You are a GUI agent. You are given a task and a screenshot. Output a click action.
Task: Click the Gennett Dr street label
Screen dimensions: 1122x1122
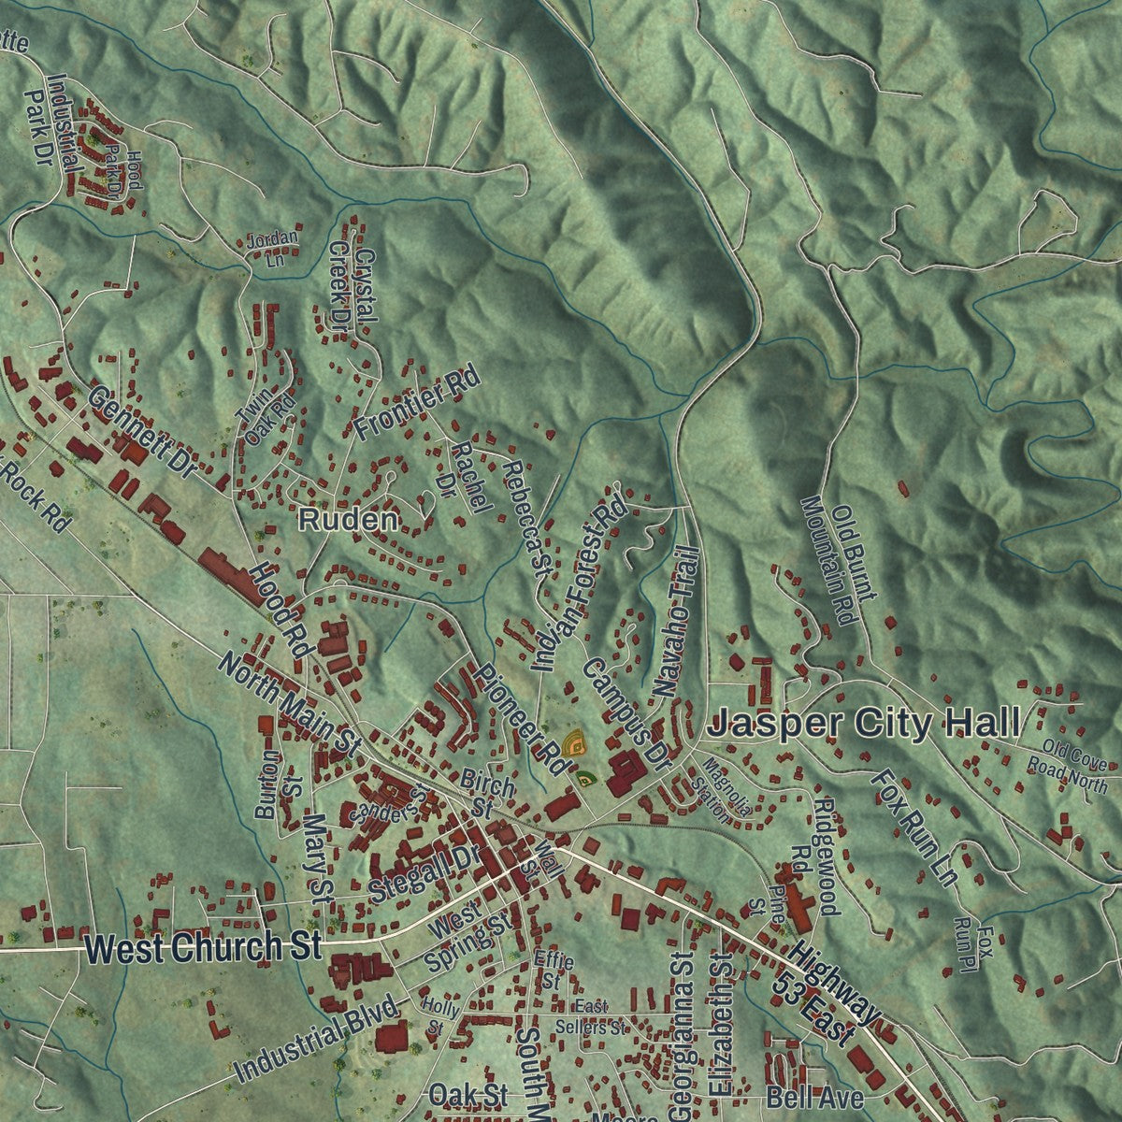tap(141, 434)
